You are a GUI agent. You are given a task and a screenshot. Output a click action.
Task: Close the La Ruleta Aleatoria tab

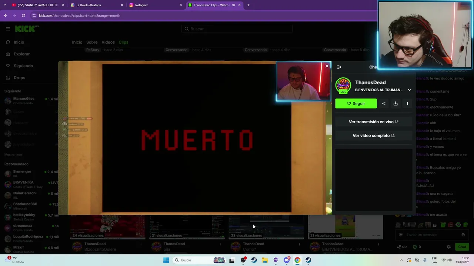122,5
